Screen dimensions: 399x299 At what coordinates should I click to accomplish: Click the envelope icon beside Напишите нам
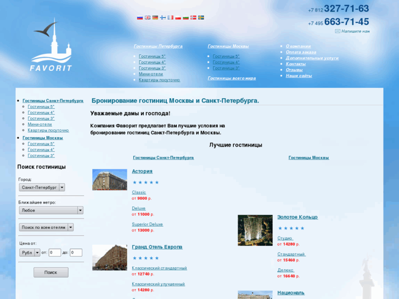point(338,31)
